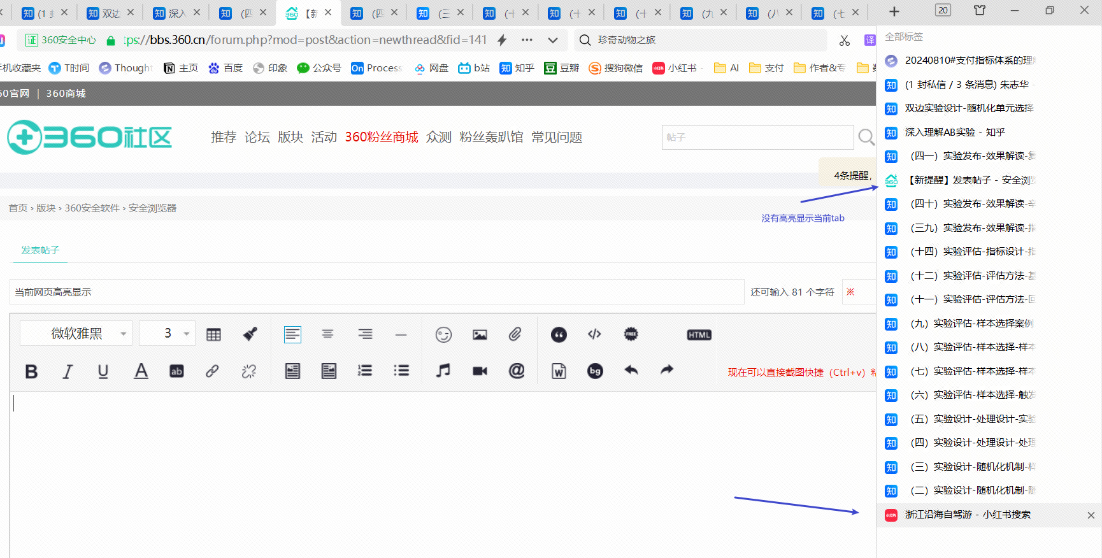Insert a code block using the code icon
Viewport: 1102px width, 558px height.
[x=594, y=334]
